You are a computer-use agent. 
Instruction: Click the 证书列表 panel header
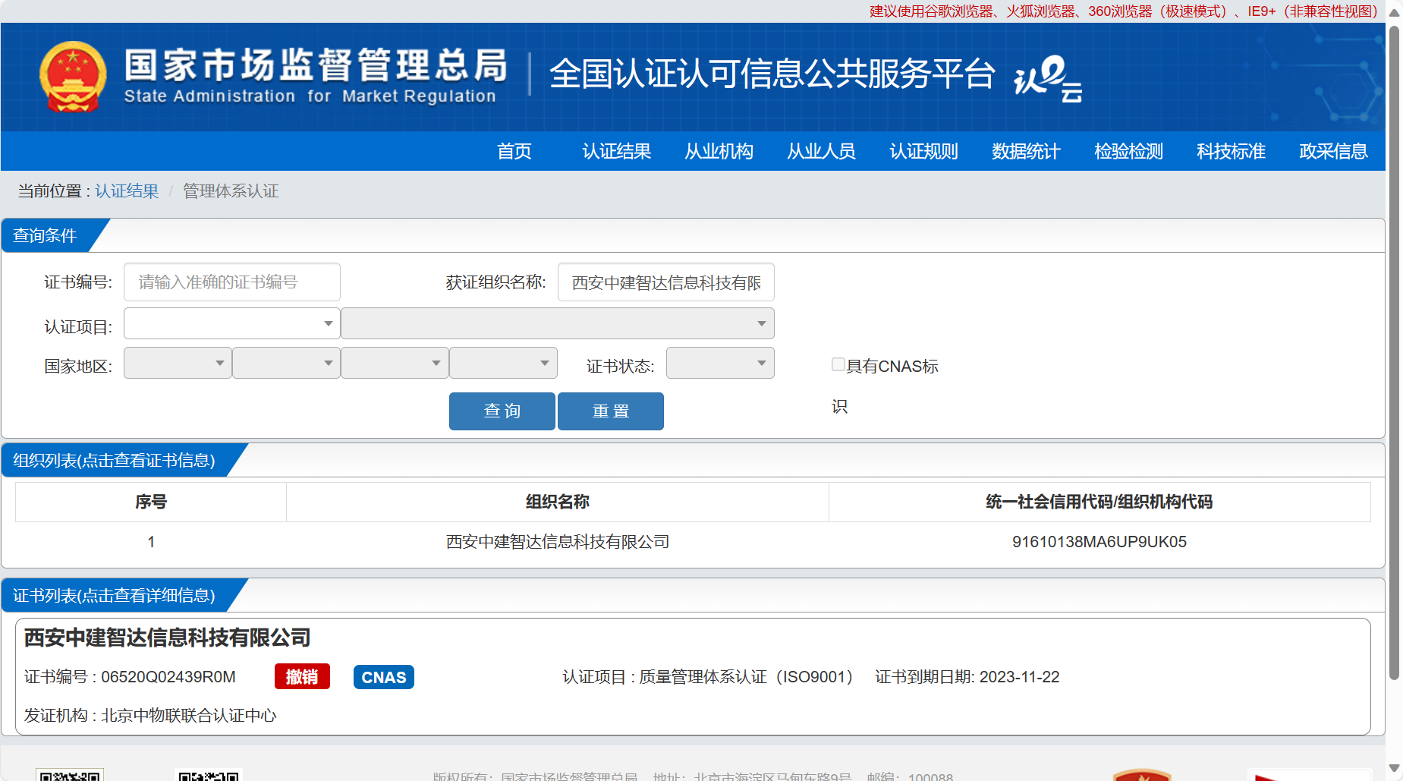(x=114, y=595)
